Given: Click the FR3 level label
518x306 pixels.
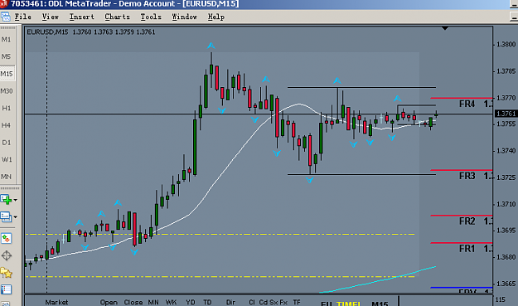Looking at the screenshot, I should (467, 176).
